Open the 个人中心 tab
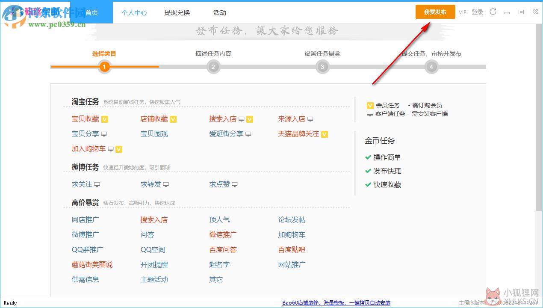 pos(134,13)
